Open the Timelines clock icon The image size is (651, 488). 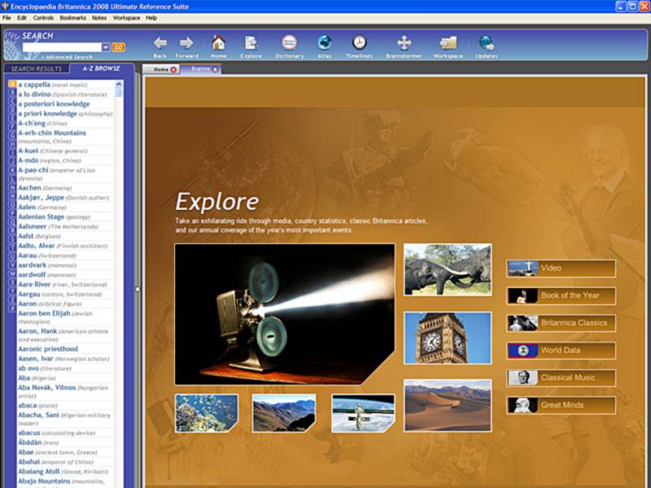(x=359, y=46)
